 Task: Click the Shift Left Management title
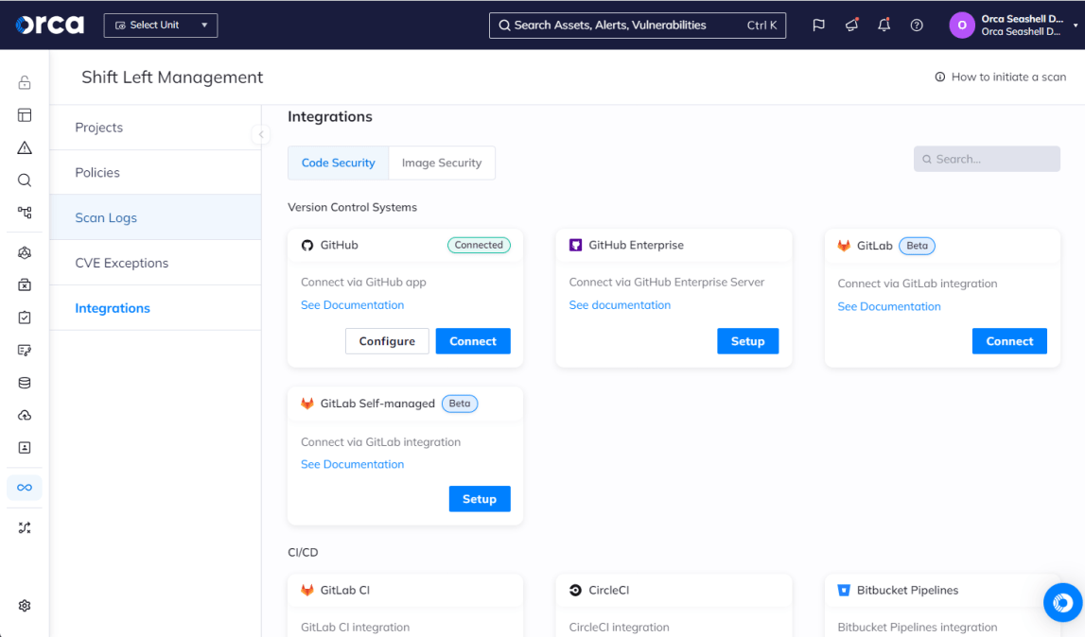[172, 77]
